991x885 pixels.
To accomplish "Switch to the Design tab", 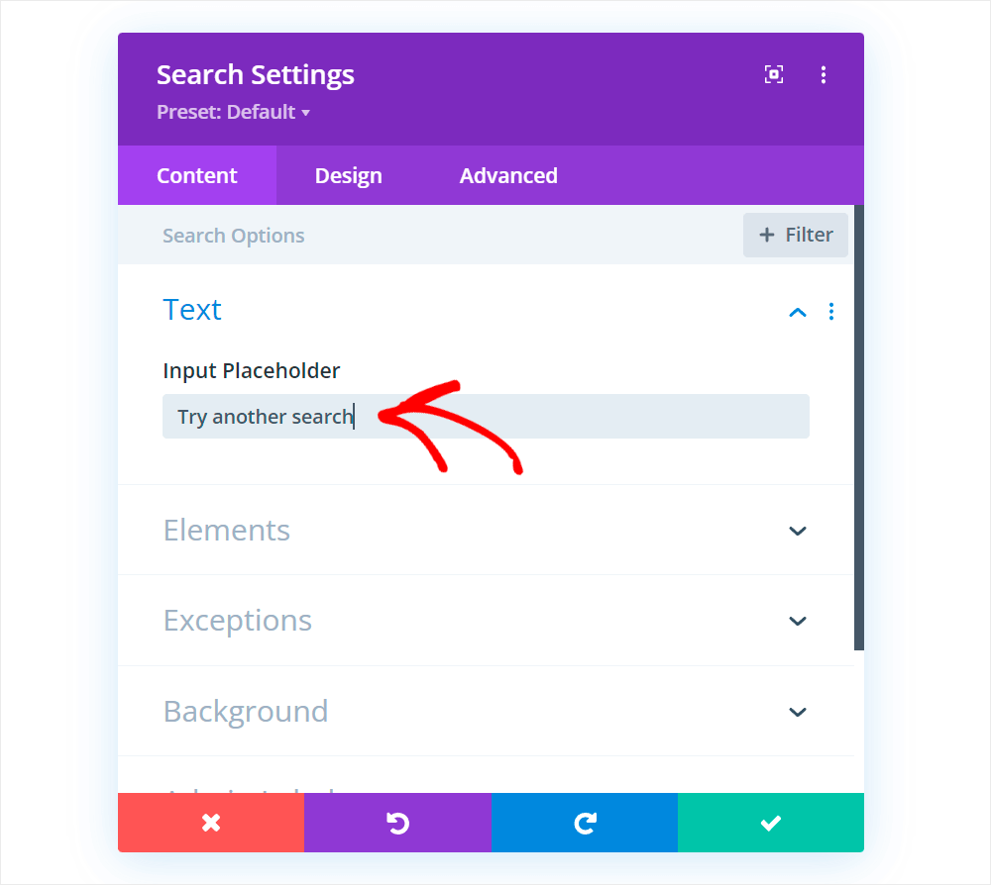I will pyautogui.click(x=348, y=175).
